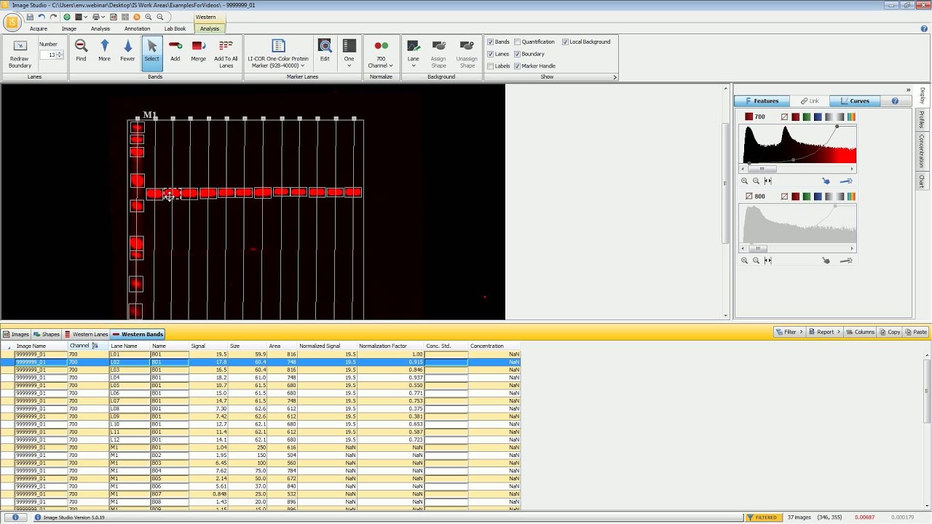Screen dimensions: 932x524
Task: Switch to the Annotation ribbon tab
Action: 137,28
